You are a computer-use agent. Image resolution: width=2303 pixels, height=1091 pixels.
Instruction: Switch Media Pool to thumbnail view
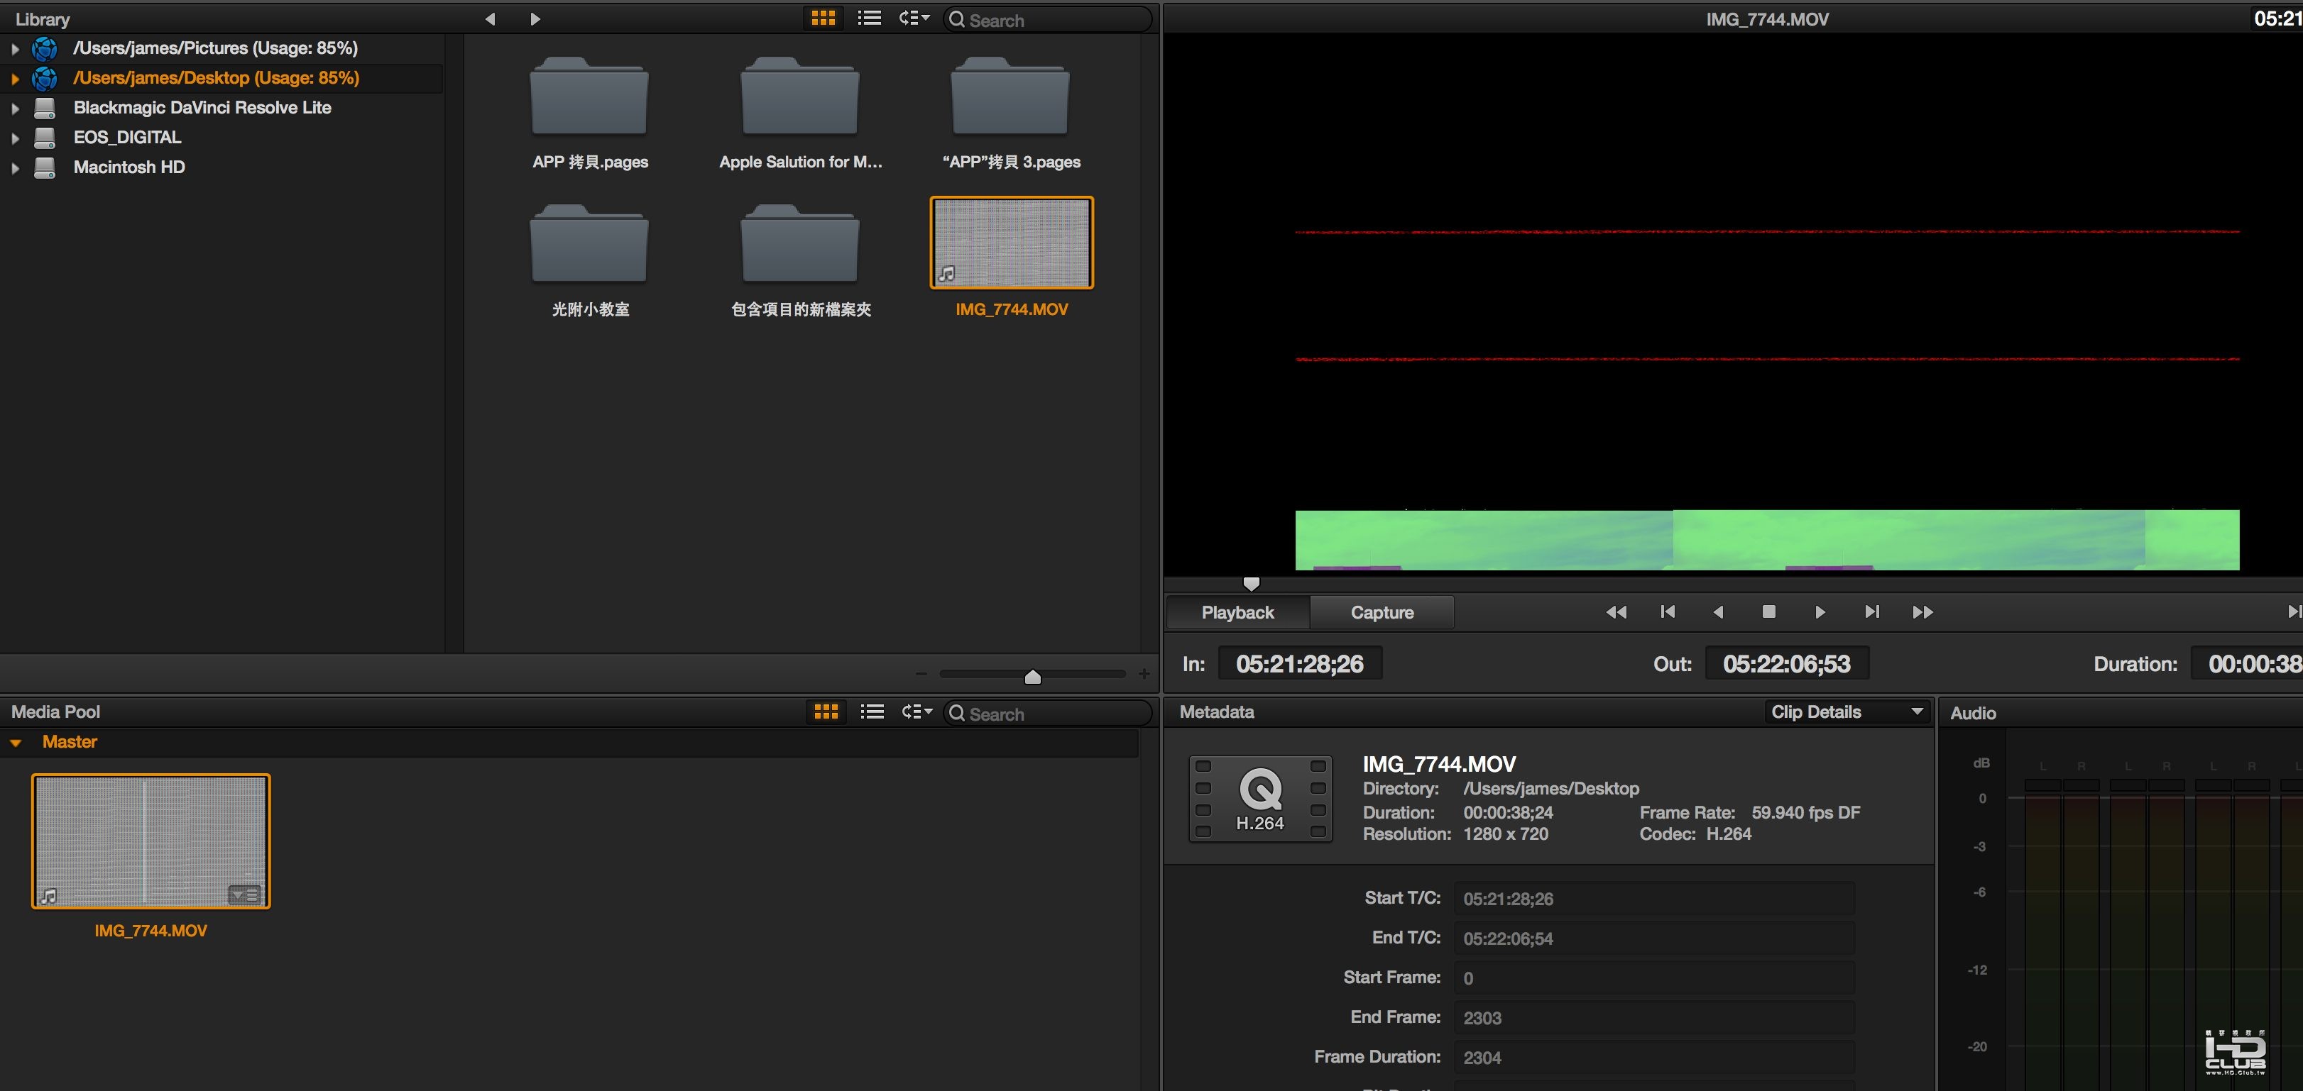(x=826, y=712)
